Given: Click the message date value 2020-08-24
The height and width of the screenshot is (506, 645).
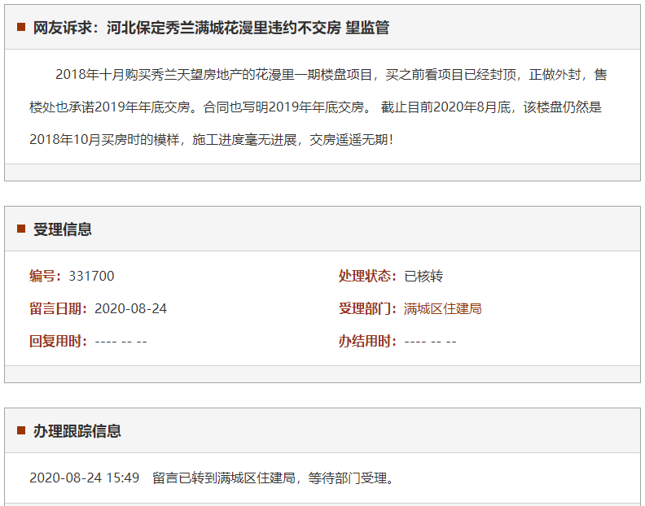Looking at the screenshot, I should (x=130, y=308).
